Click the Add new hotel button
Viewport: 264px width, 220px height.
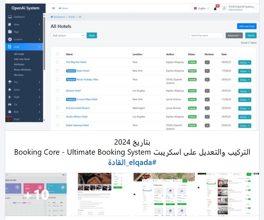click(247, 26)
